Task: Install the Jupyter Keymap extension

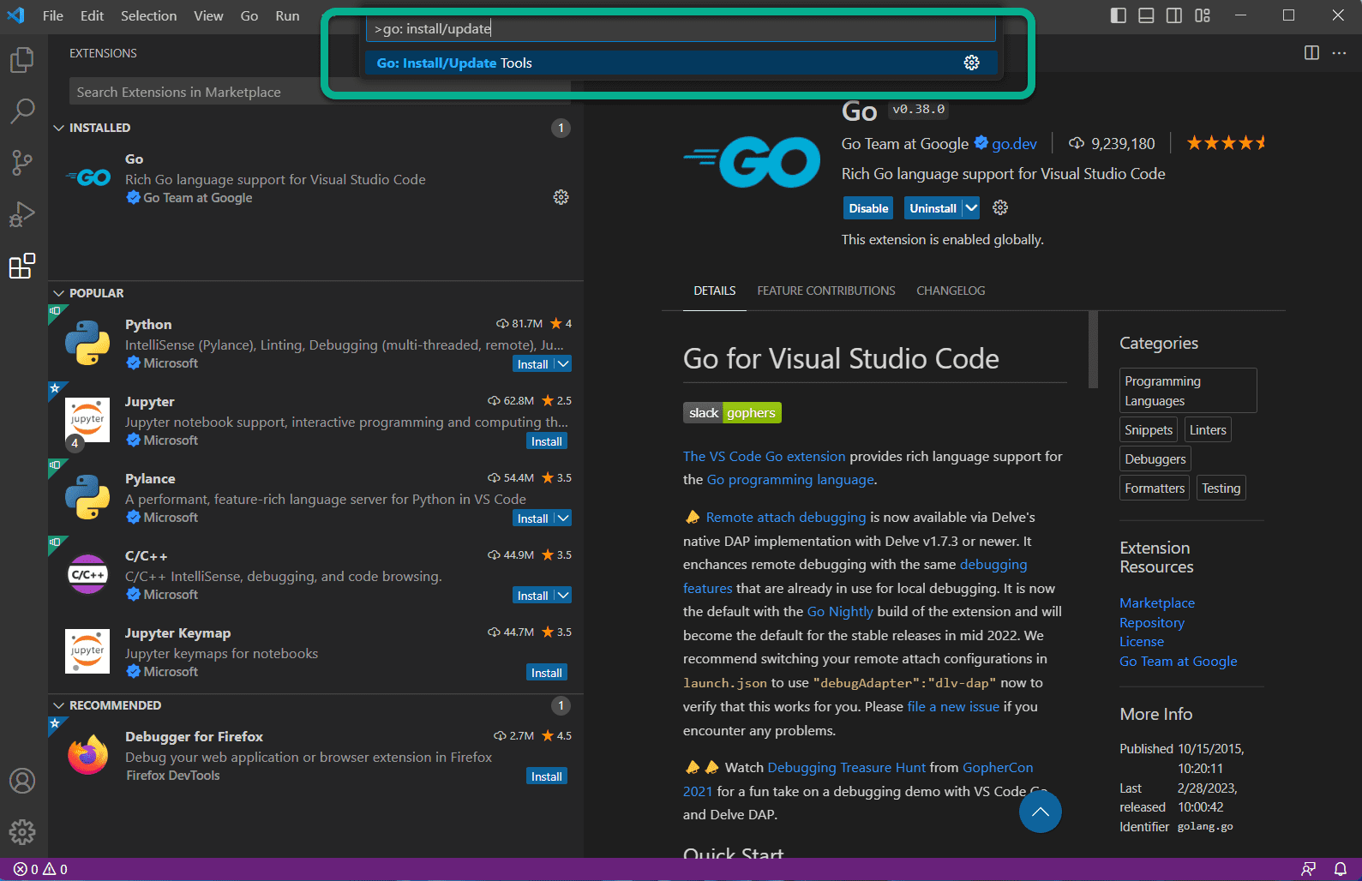Action: coord(547,673)
